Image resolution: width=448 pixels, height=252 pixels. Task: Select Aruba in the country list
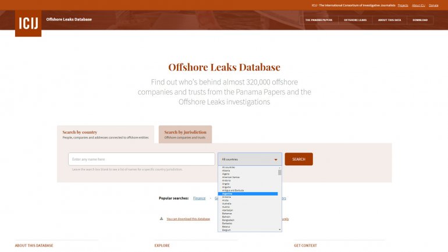point(248,200)
